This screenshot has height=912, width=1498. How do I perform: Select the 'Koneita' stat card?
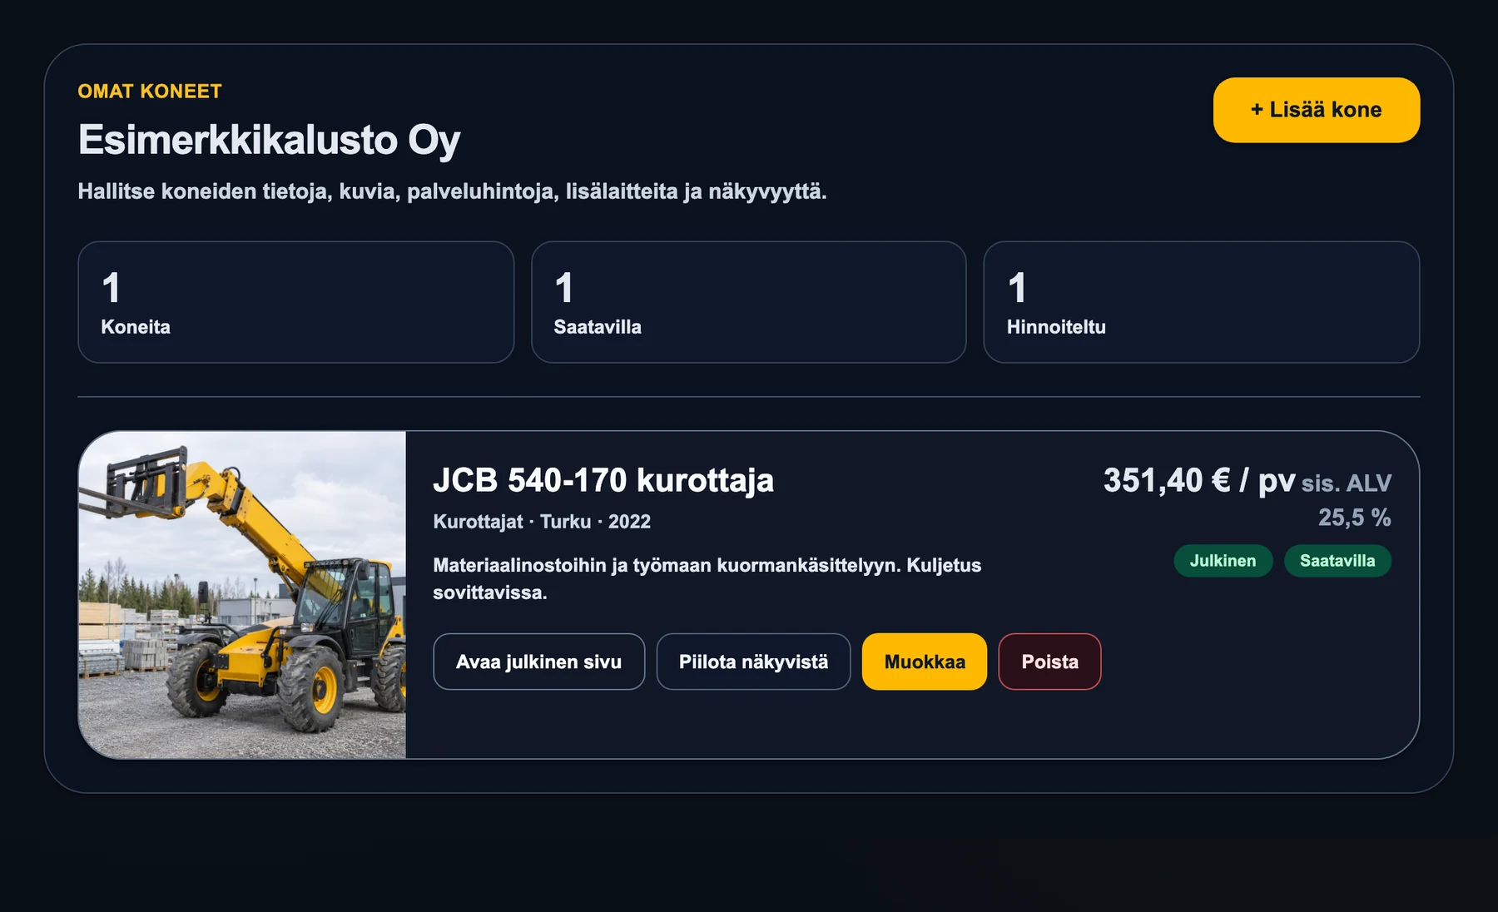click(x=295, y=302)
